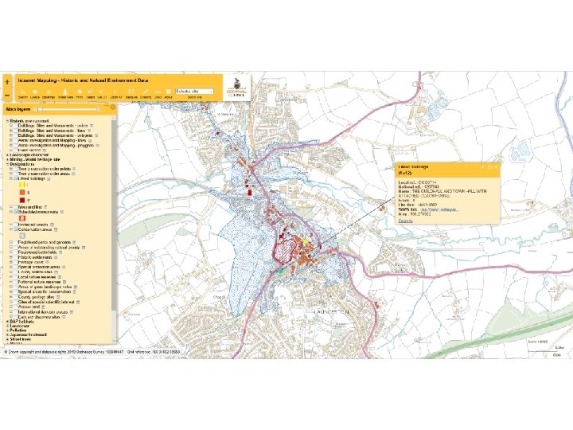The height and width of the screenshot is (430, 573).
Task: Expand the Pollution group
Action: (8, 330)
